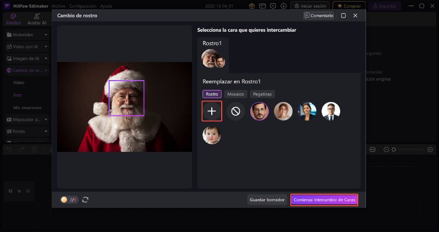The height and width of the screenshot is (232, 439).
Task: Click the credits coin counter 2/0
Action: 69,200
